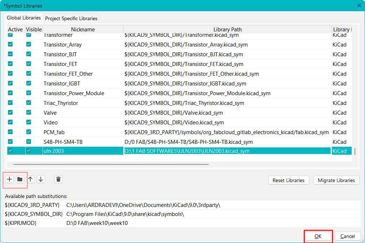Select nickname cell uln 2003
Screen dimensions: 365x243
tap(83, 151)
